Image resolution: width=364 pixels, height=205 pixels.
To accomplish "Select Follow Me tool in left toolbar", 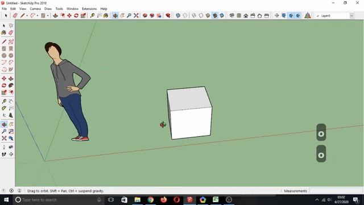I will (x=11, y=85).
